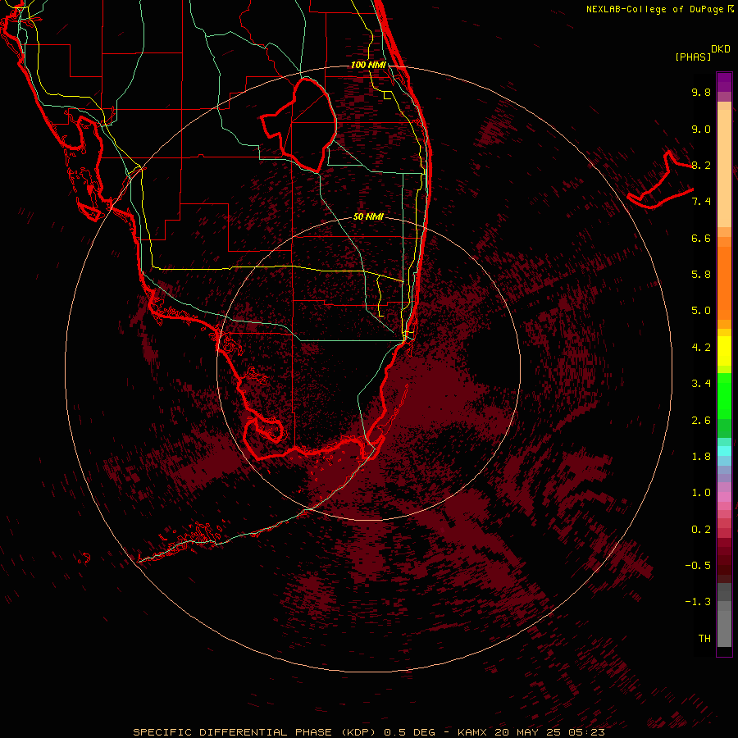Click the Bahamas island outline east of Florida
Viewport: 738px width, 738px height.
[660, 180]
